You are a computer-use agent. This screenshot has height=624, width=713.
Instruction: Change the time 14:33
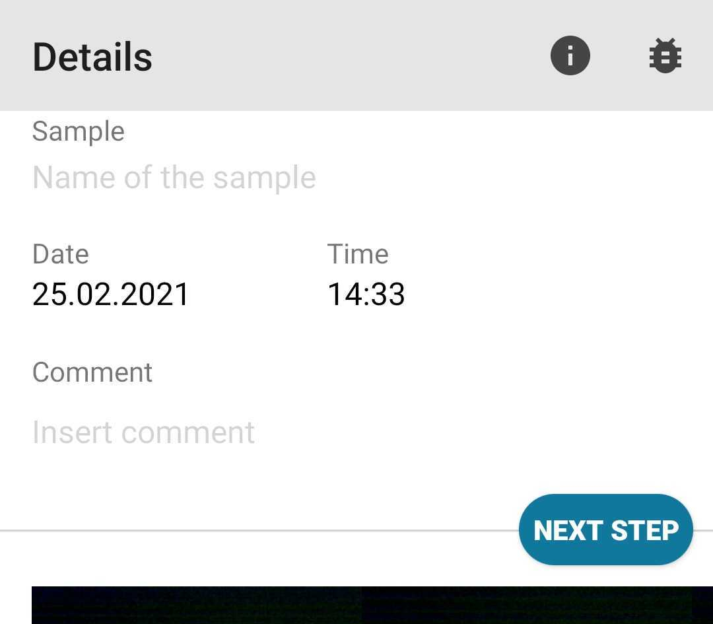tap(366, 294)
